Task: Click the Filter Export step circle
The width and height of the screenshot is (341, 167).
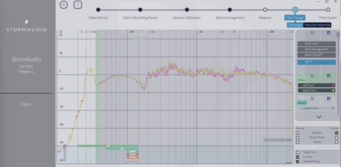Action: pos(328,10)
